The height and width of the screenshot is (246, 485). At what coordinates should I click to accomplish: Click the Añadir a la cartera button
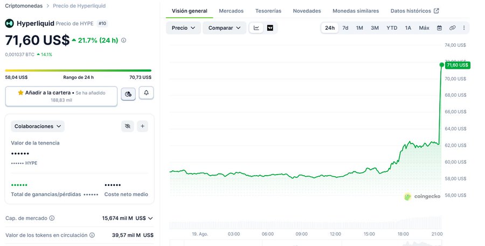coord(61,96)
